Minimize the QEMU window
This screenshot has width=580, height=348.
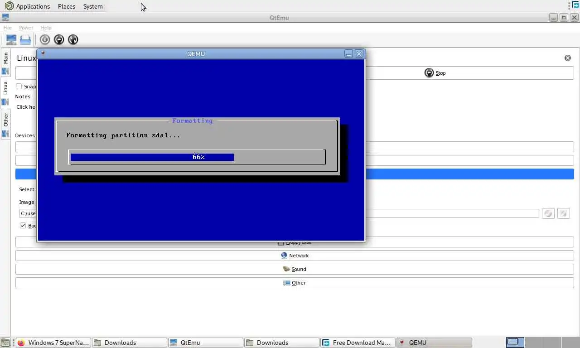[348, 53]
